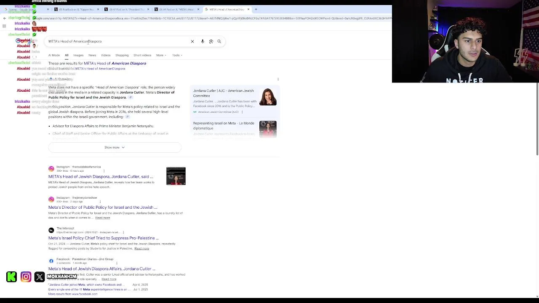Open three-dot menu beside American Jewish Committee source

[x=242, y=112]
